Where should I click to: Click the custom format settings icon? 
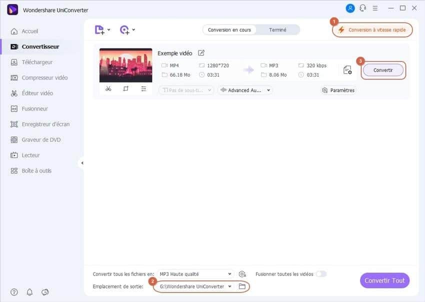point(242,274)
